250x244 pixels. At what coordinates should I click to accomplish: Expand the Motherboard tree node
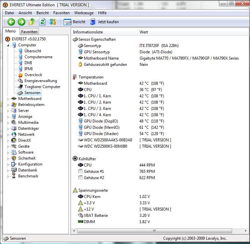pyautogui.click(x=8, y=99)
